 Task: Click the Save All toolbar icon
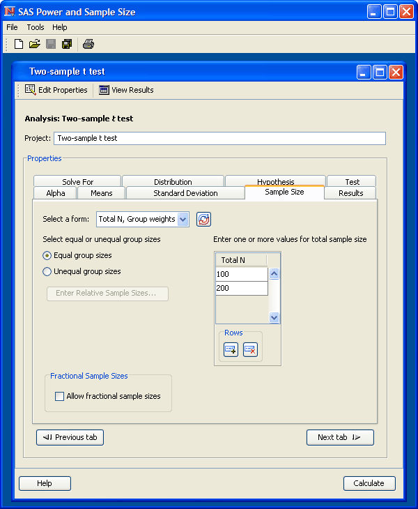[67, 44]
